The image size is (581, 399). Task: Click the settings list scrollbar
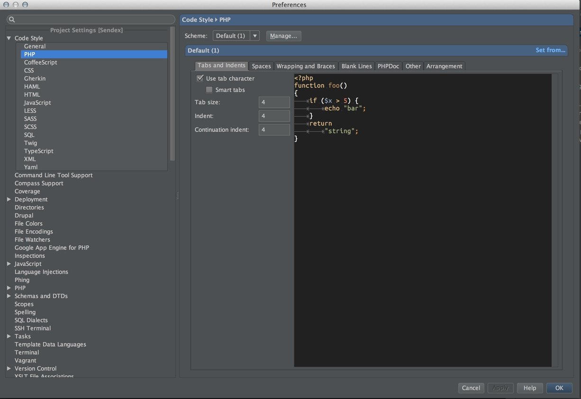(172, 95)
